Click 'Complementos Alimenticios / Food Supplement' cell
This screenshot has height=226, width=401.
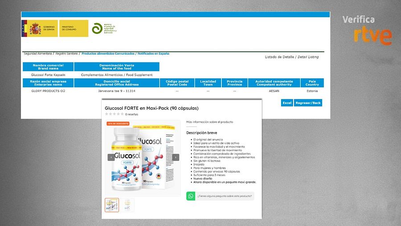pos(117,75)
